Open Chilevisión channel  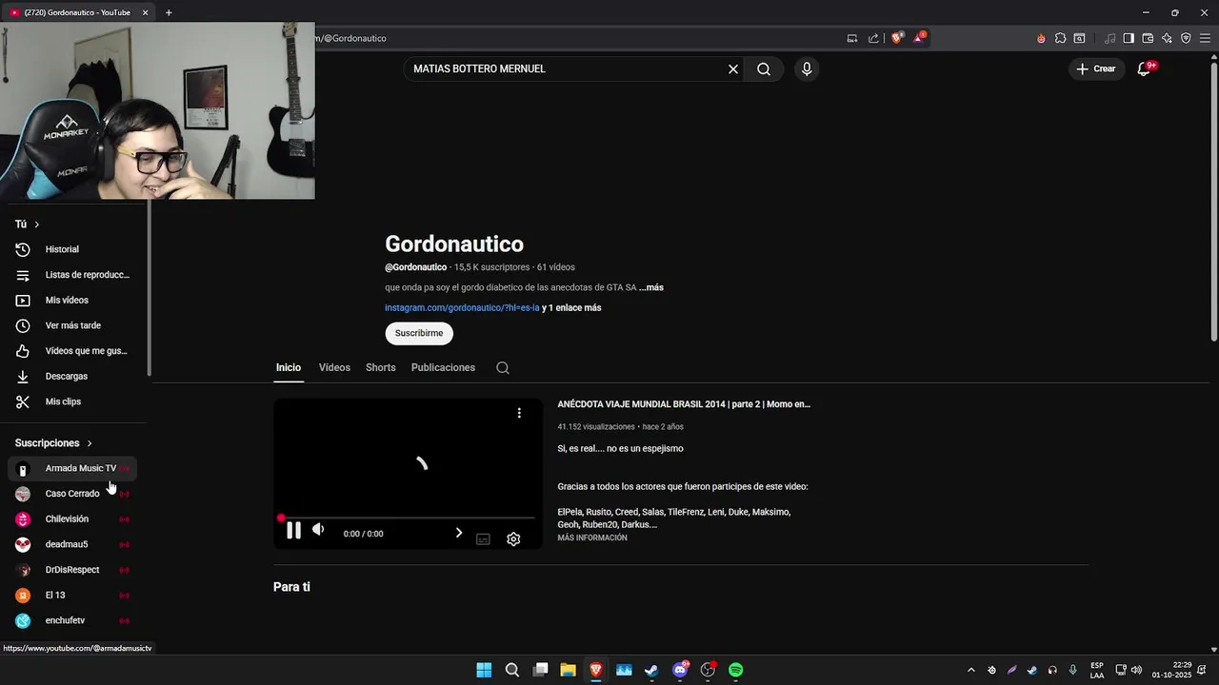coord(73,519)
